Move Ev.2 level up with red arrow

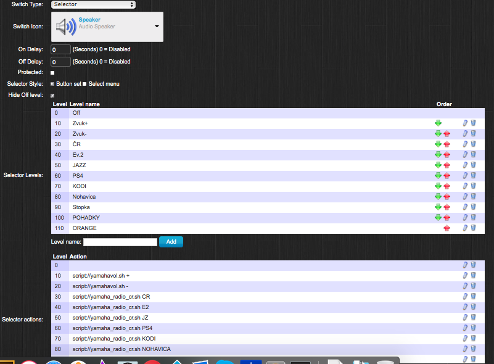click(x=447, y=155)
